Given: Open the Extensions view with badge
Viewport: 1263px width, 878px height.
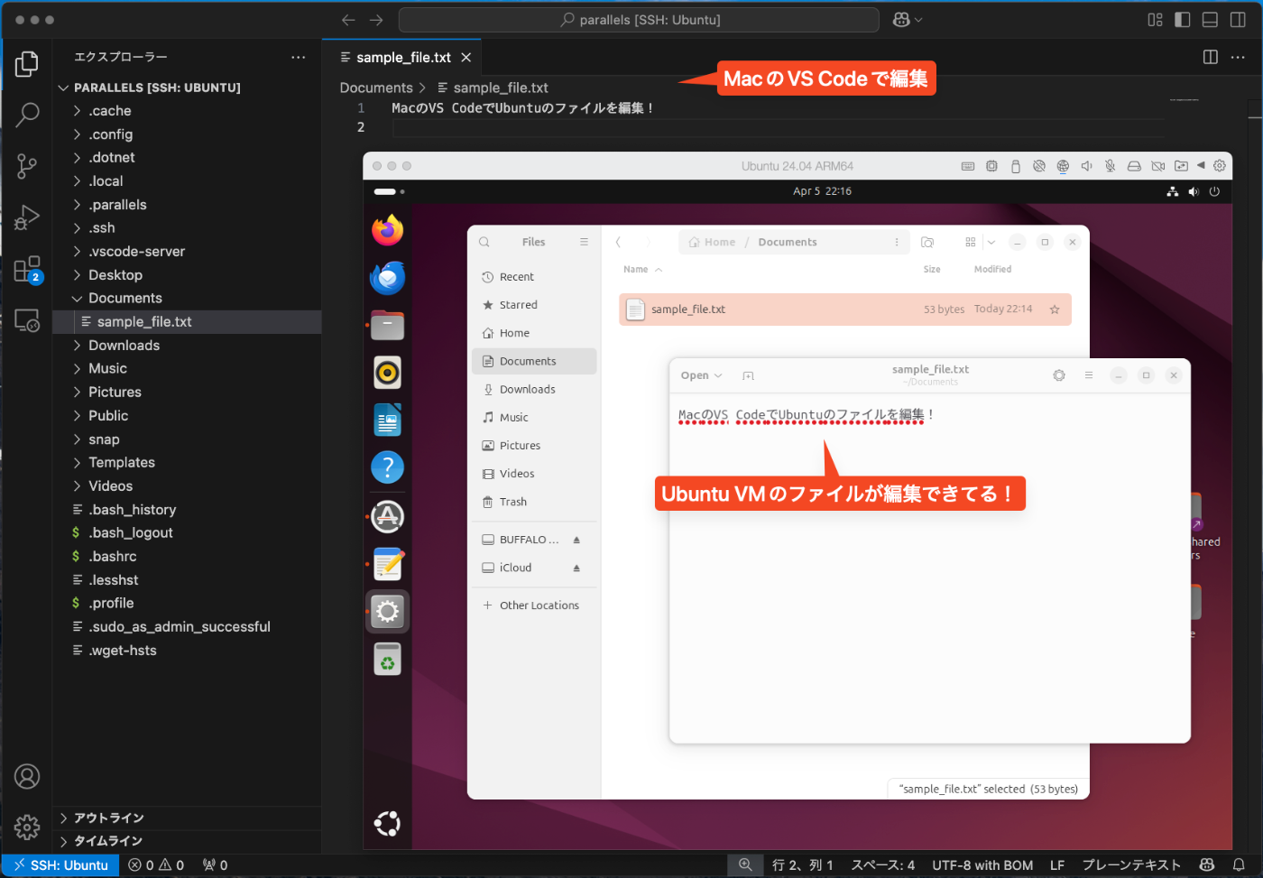Looking at the screenshot, I should [27, 269].
